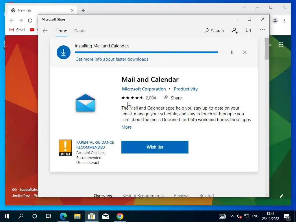The height and width of the screenshot is (222, 296).
Task: Open a new tab in Chrome
Action: (x=83, y=10)
